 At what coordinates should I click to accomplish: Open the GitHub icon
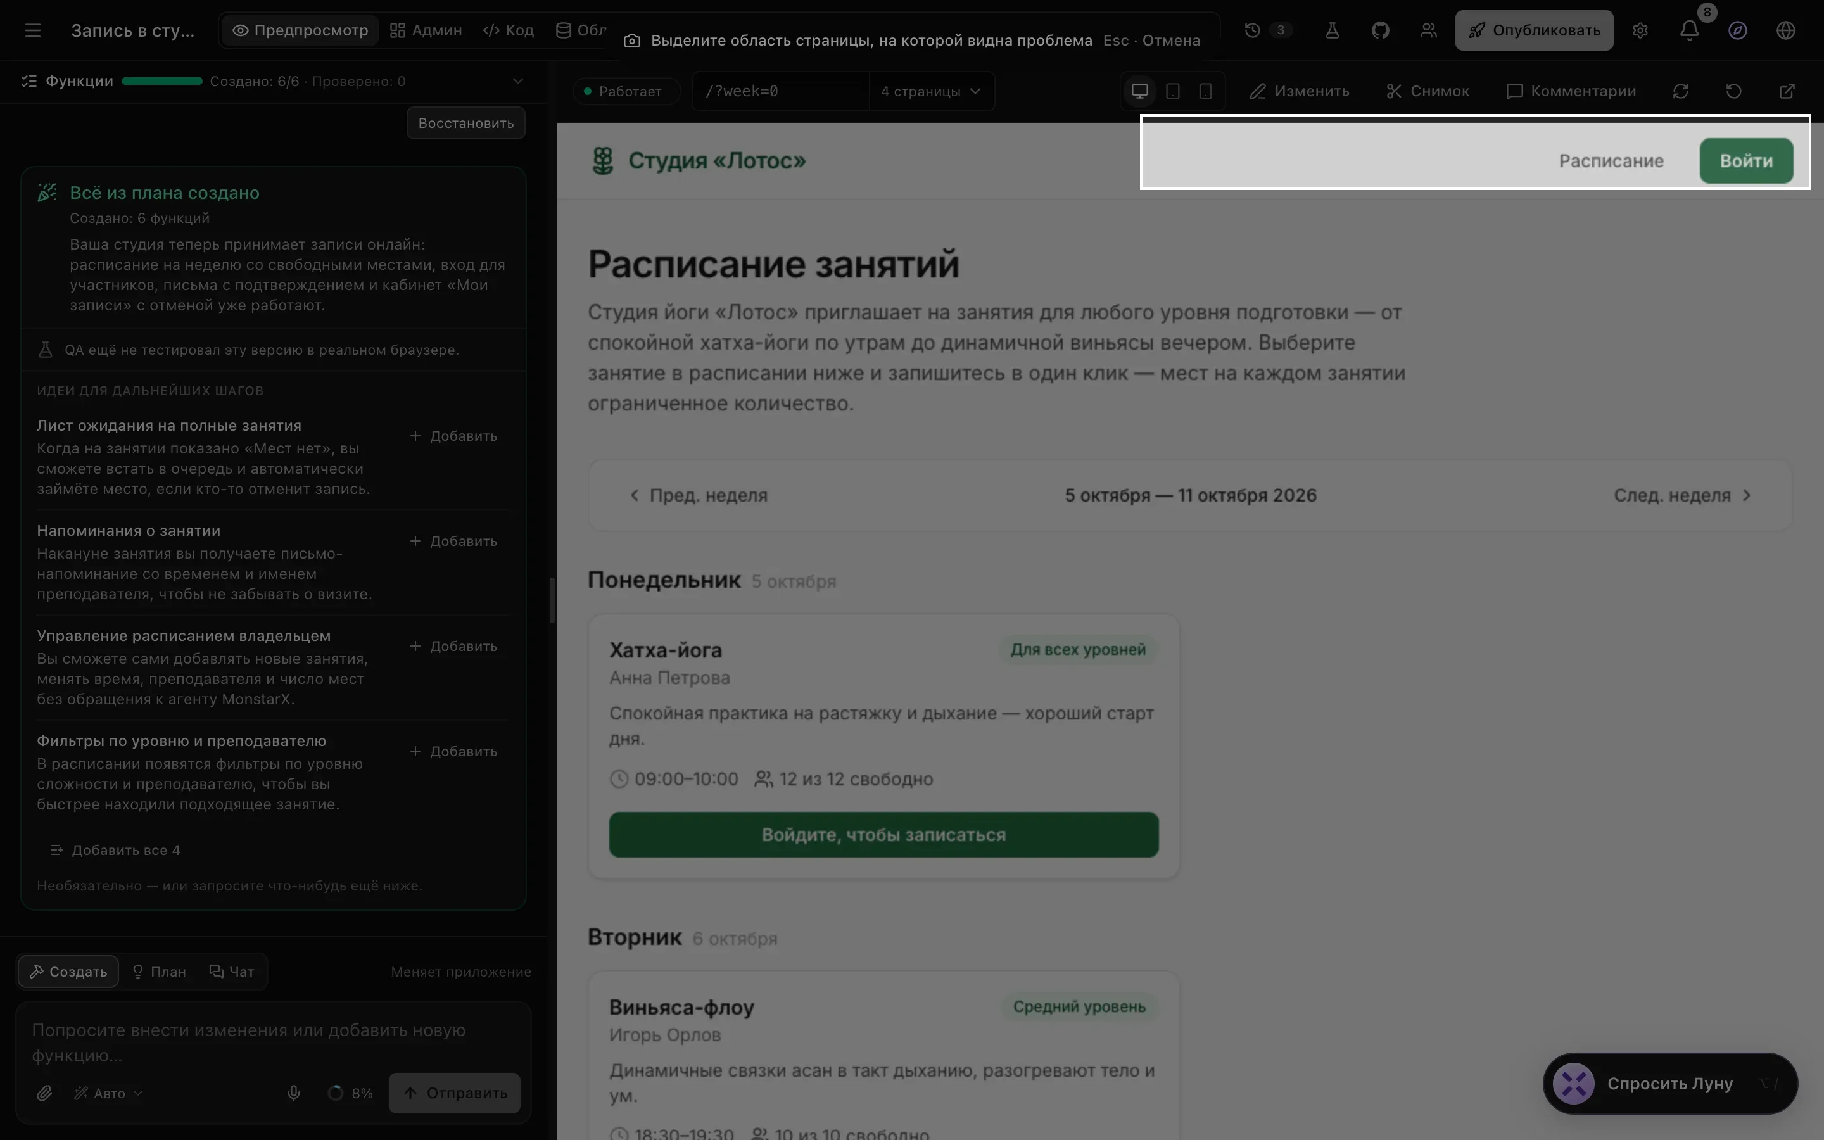(x=1380, y=30)
